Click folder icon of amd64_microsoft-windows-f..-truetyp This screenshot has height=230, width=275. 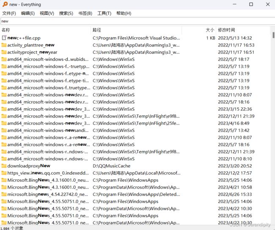pos(4,66)
